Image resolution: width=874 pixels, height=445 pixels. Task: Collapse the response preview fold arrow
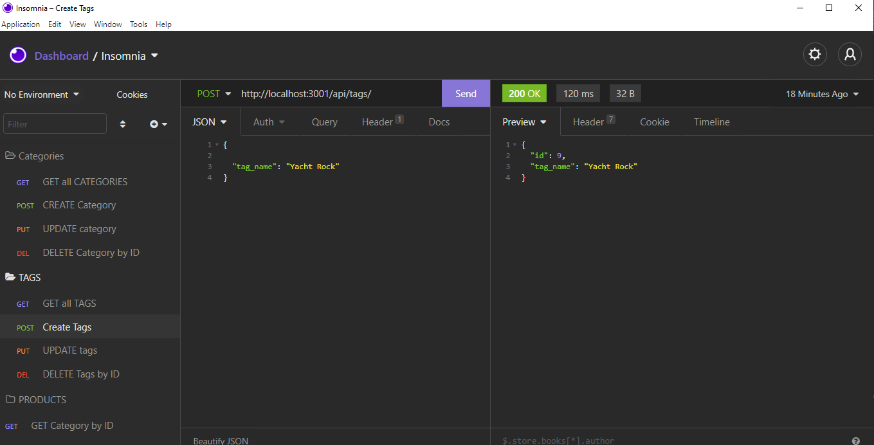516,145
